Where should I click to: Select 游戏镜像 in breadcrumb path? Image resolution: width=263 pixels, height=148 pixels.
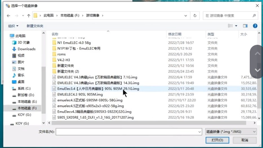[x=92, y=16]
